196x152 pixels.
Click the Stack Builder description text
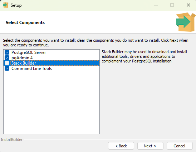[144, 56]
